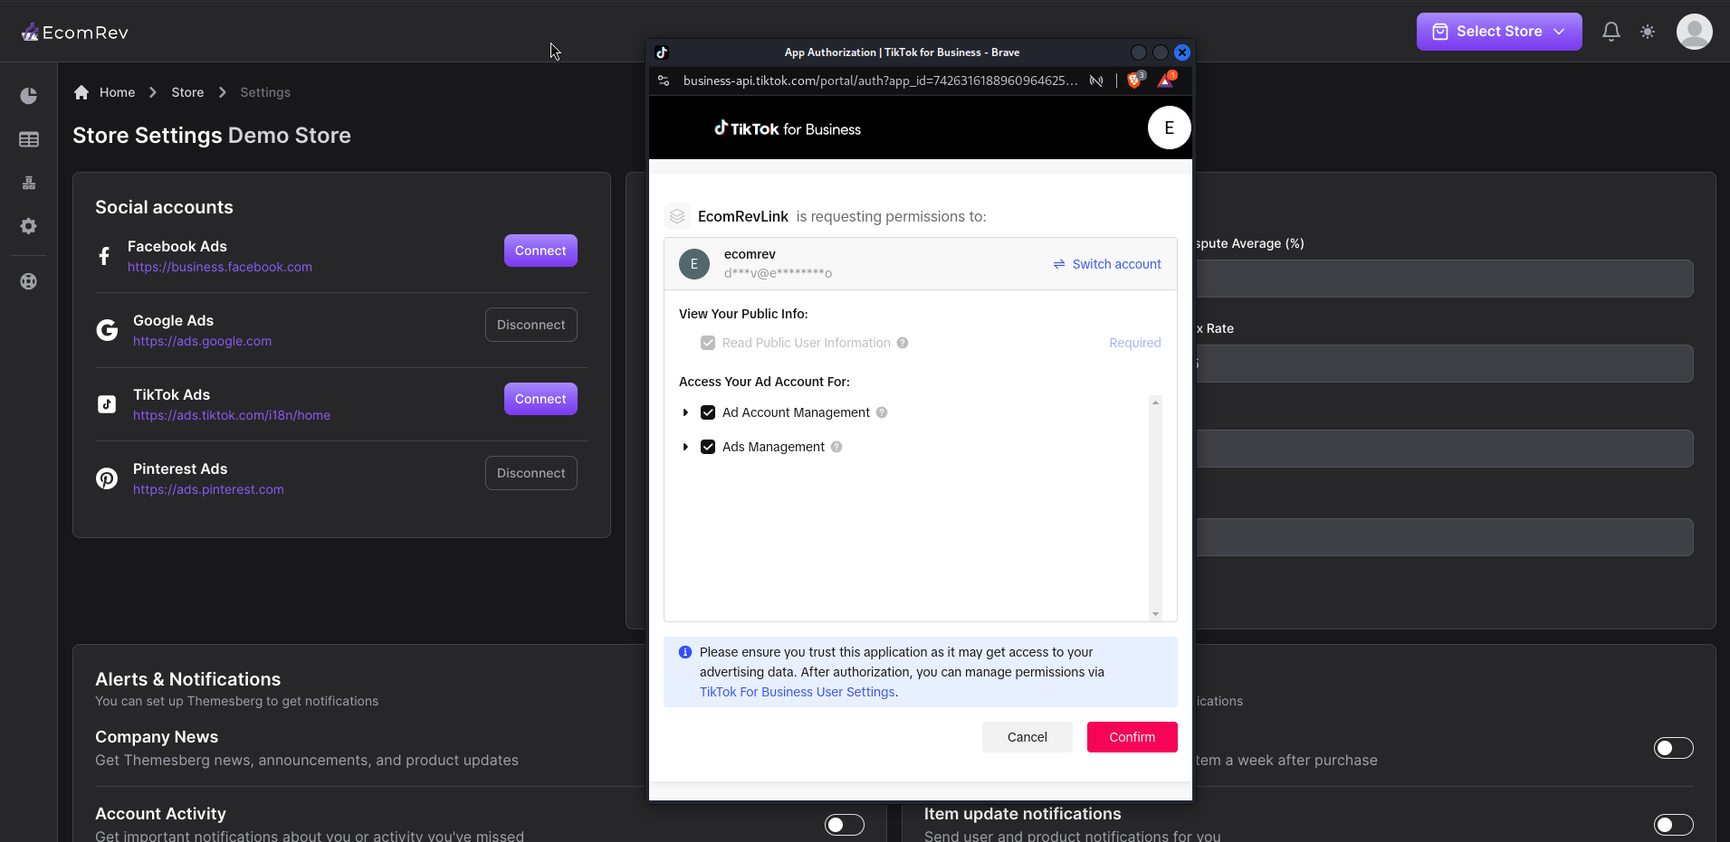1730x842 pixels.
Task: Open ads.google.com link
Action: [x=202, y=341]
